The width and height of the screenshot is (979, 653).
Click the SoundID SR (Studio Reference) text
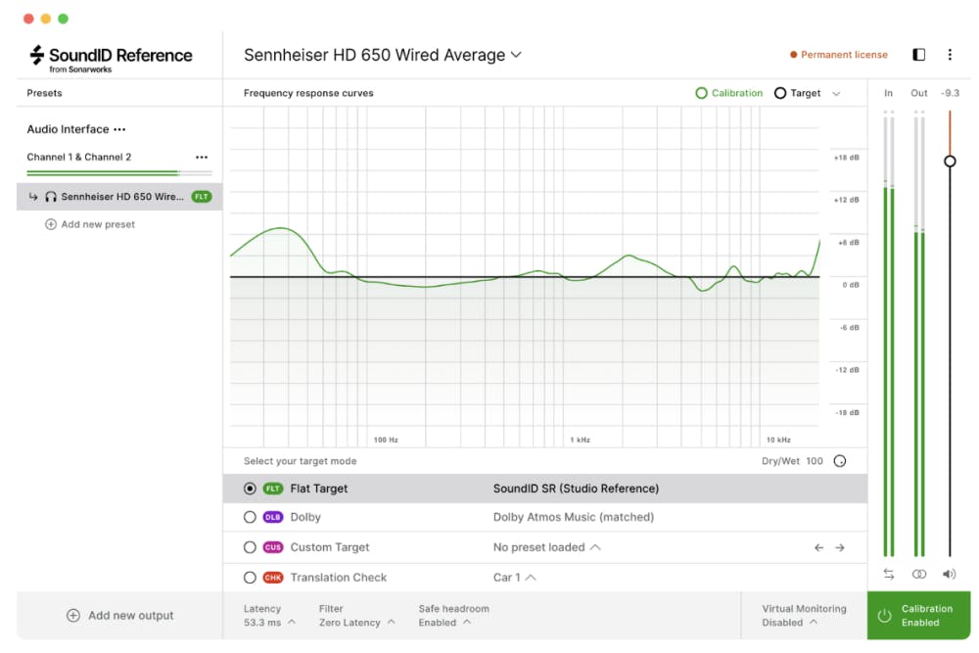coord(576,489)
